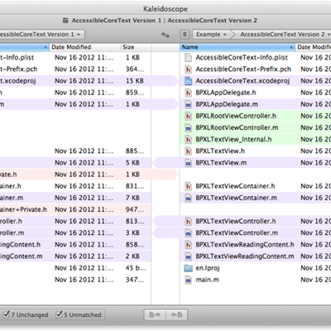Image resolution: width=331 pixels, height=331 pixels.
Task: Select AccessibleCoreText.xcodeproj in the right pane
Action: click(x=242, y=81)
